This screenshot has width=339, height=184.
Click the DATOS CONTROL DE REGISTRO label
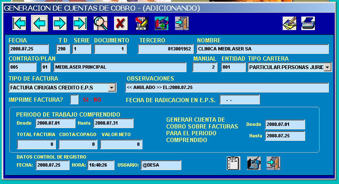click(51, 157)
